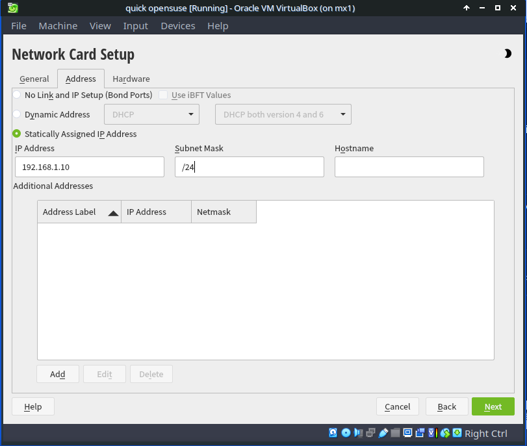Image resolution: width=527 pixels, height=446 pixels.
Task: Open the VirtualBox Help menu
Action: point(218,26)
